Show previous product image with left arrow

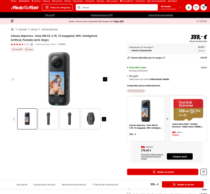tap(13, 79)
